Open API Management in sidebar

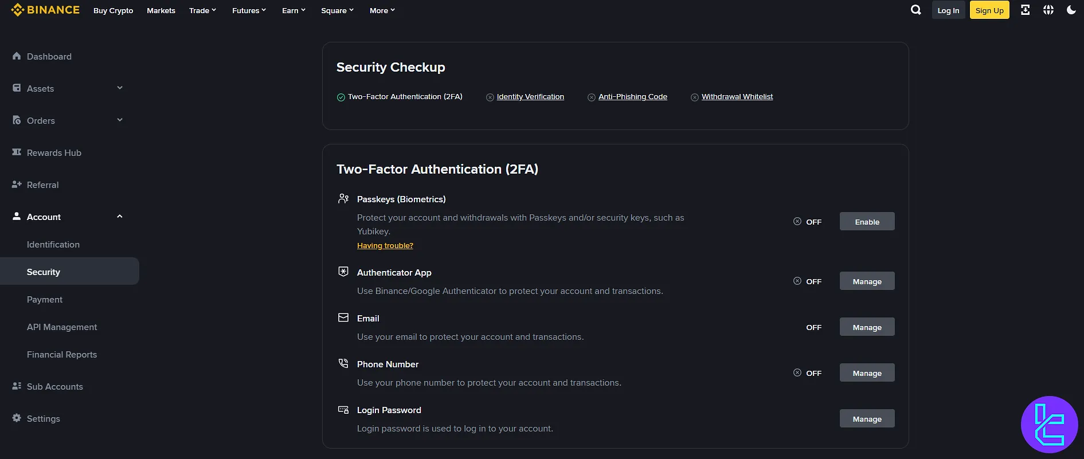coord(62,327)
